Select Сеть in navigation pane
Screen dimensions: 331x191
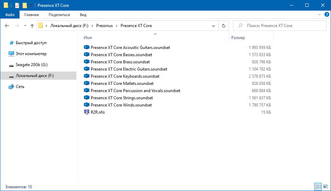click(20, 87)
